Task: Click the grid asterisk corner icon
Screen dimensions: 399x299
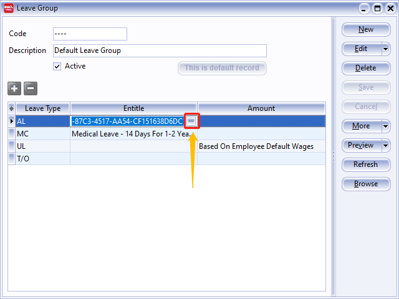Action: pyautogui.click(x=11, y=108)
